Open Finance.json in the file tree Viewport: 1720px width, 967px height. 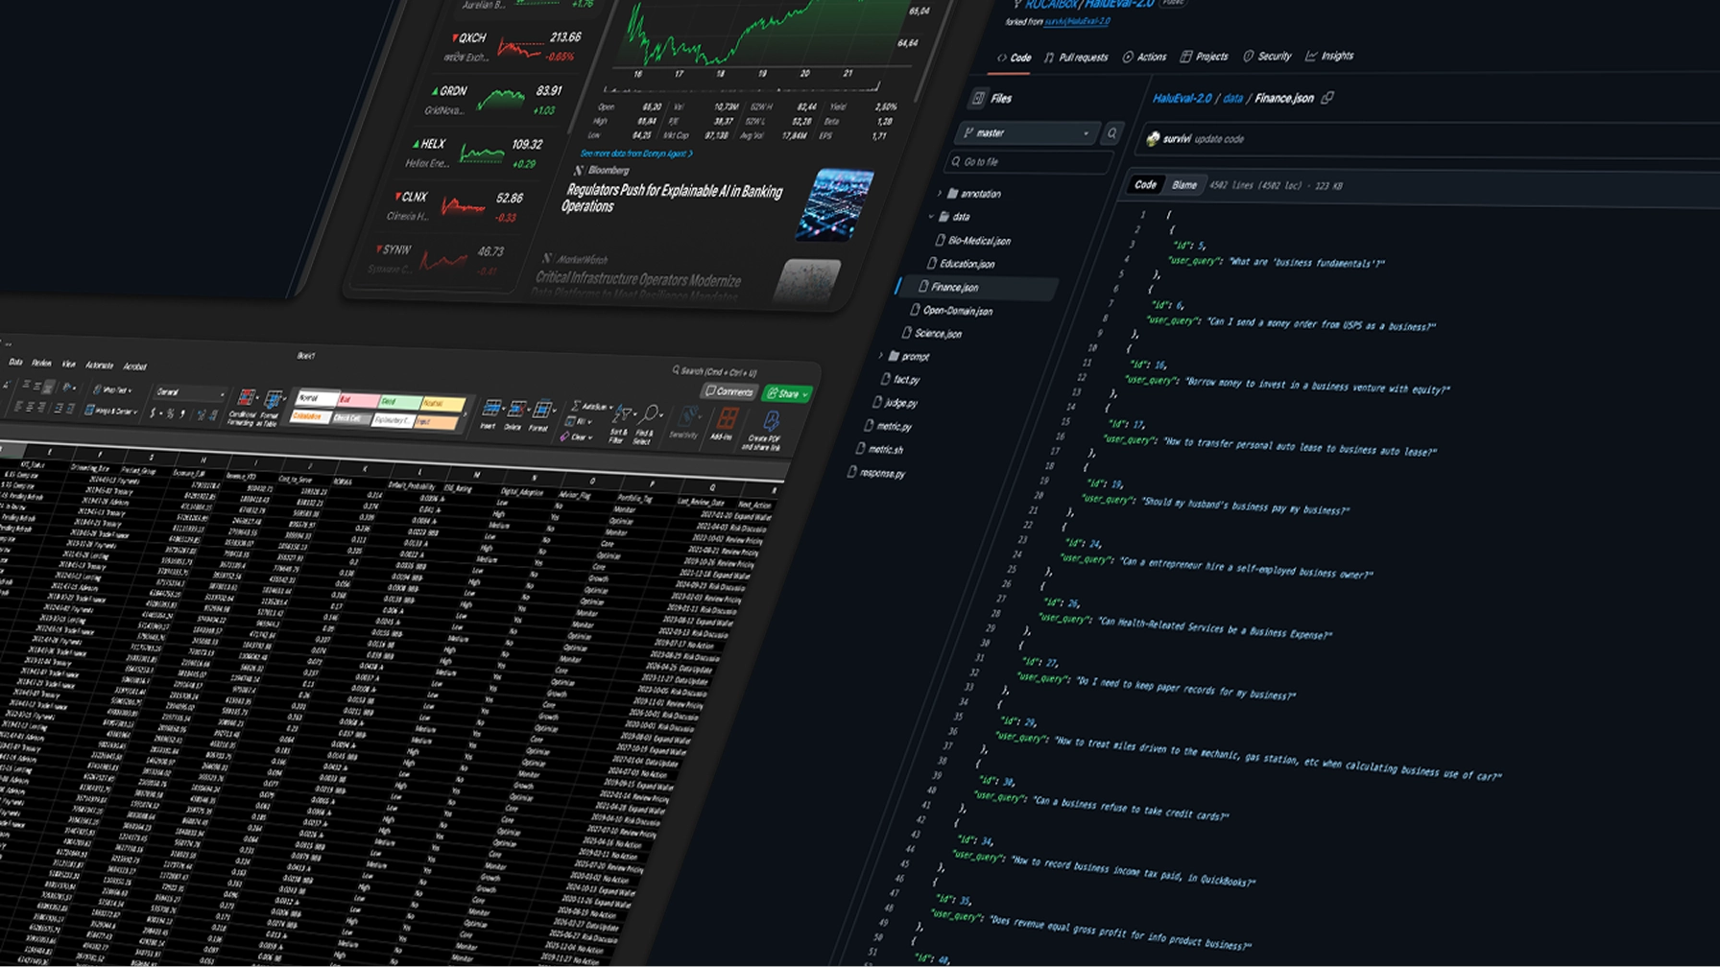click(x=977, y=287)
